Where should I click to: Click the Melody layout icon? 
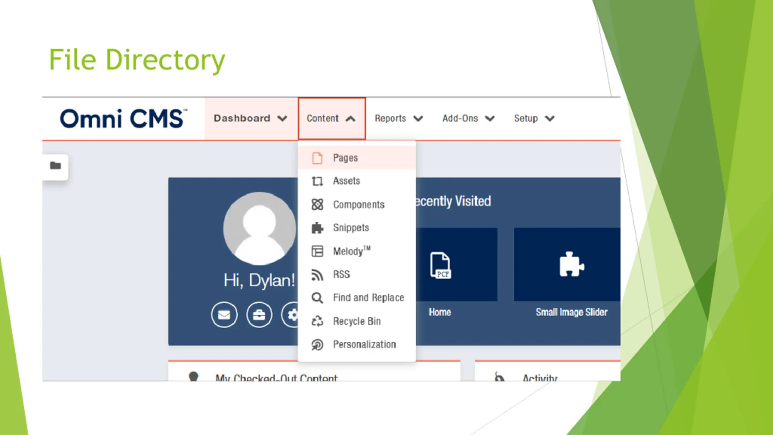(317, 251)
